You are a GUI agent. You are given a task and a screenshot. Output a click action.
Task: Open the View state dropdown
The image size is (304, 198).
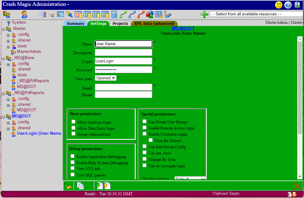(106, 78)
